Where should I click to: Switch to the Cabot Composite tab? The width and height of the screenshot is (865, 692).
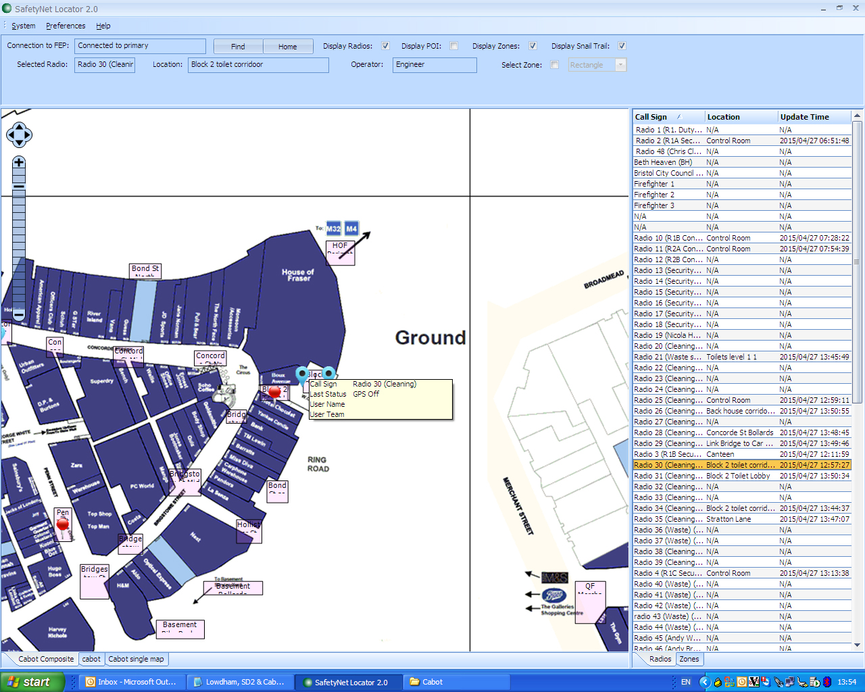(x=46, y=659)
